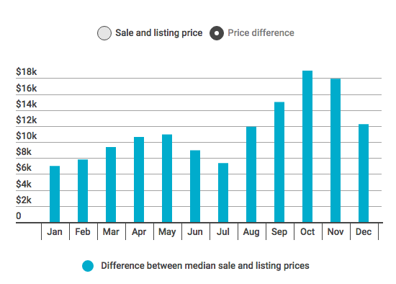The height and width of the screenshot is (284, 396).
Task: Select the July bar
Action: coord(223,192)
